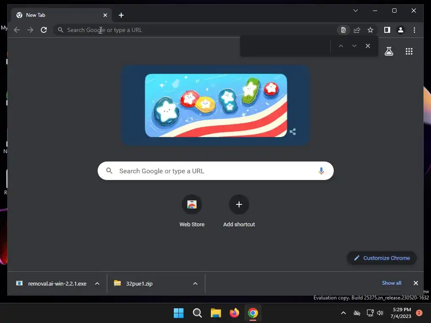Open the Google apps grid
431x323 pixels.
[x=409, y=51]
